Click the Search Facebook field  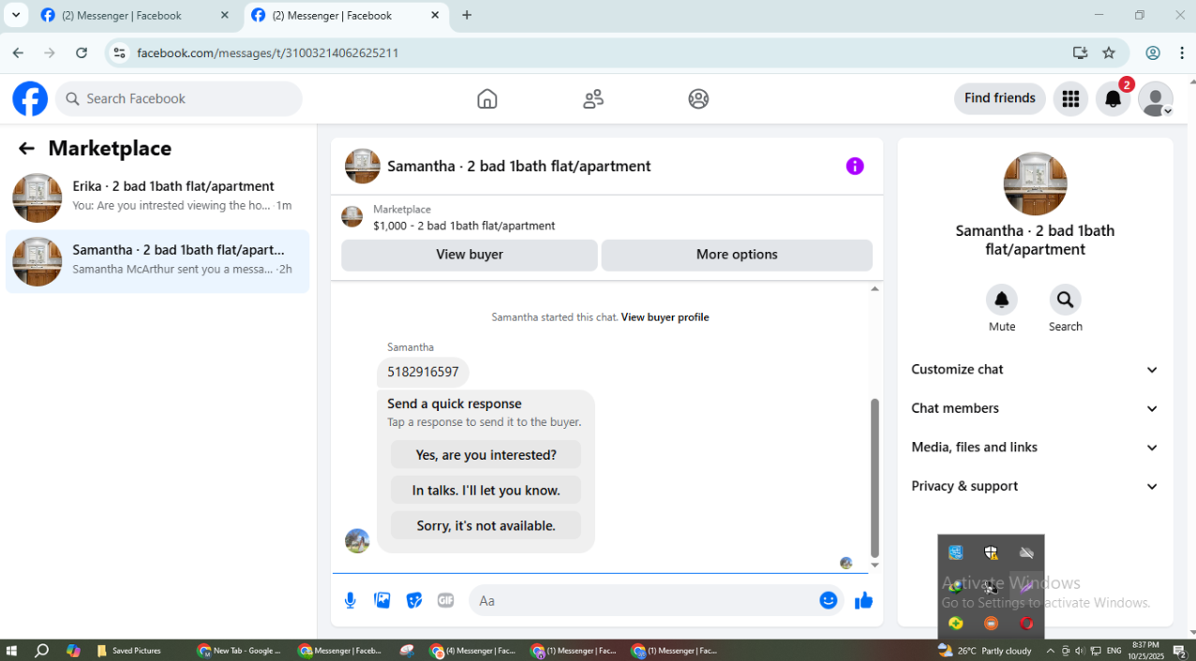[179, 98]
